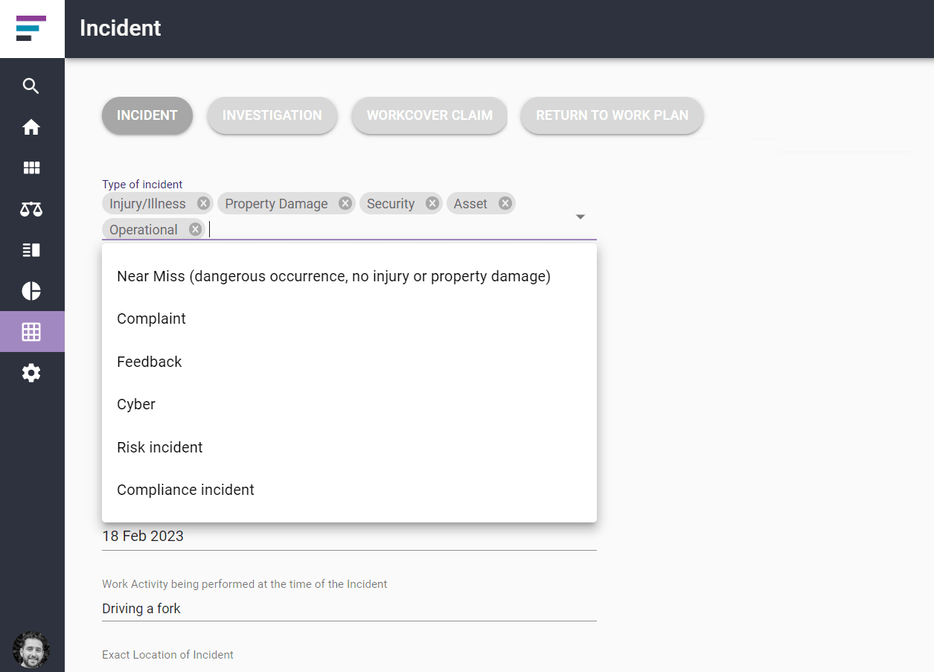Remove the Injury/Illness chip

(x=203, y=203)
